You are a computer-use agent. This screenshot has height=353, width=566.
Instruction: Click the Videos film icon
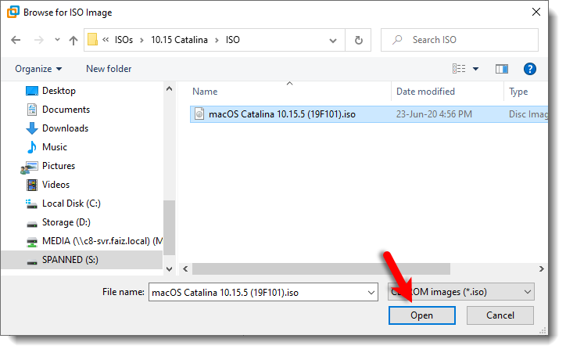[32, 185]
